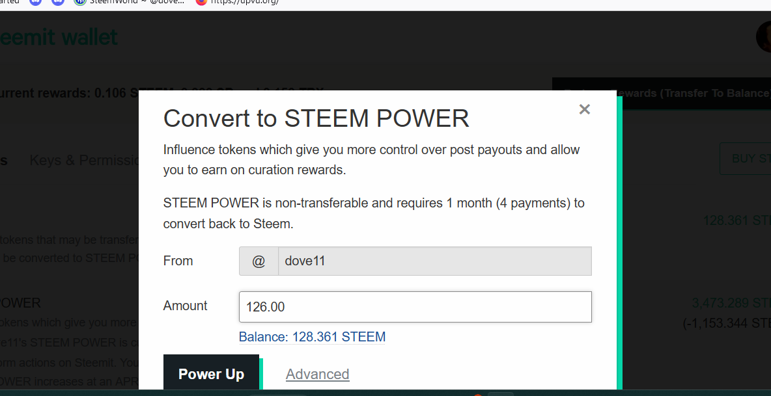
Task: Click the second Discord bookmark icon
Action: (57, 2)
